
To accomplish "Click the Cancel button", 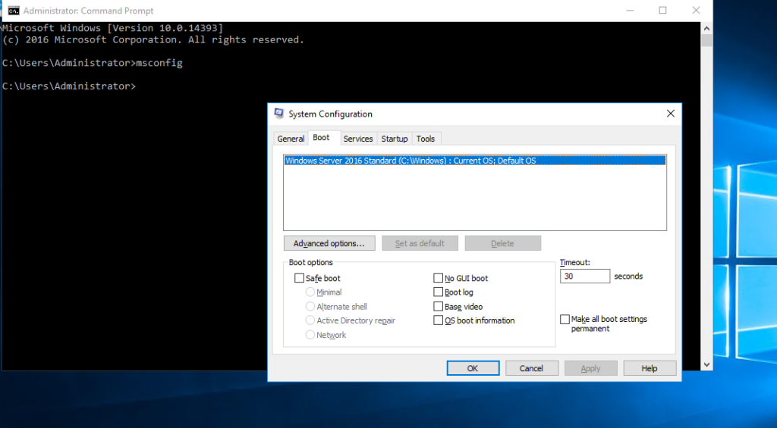I will point(531,368).
